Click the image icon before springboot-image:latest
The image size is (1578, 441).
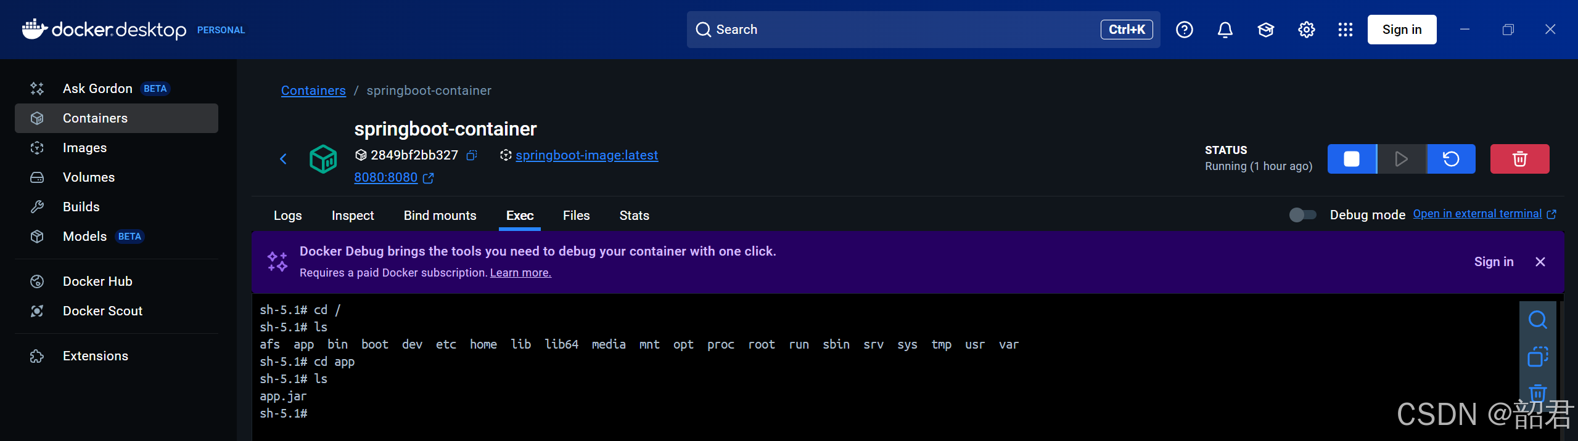tap(506, 155)
